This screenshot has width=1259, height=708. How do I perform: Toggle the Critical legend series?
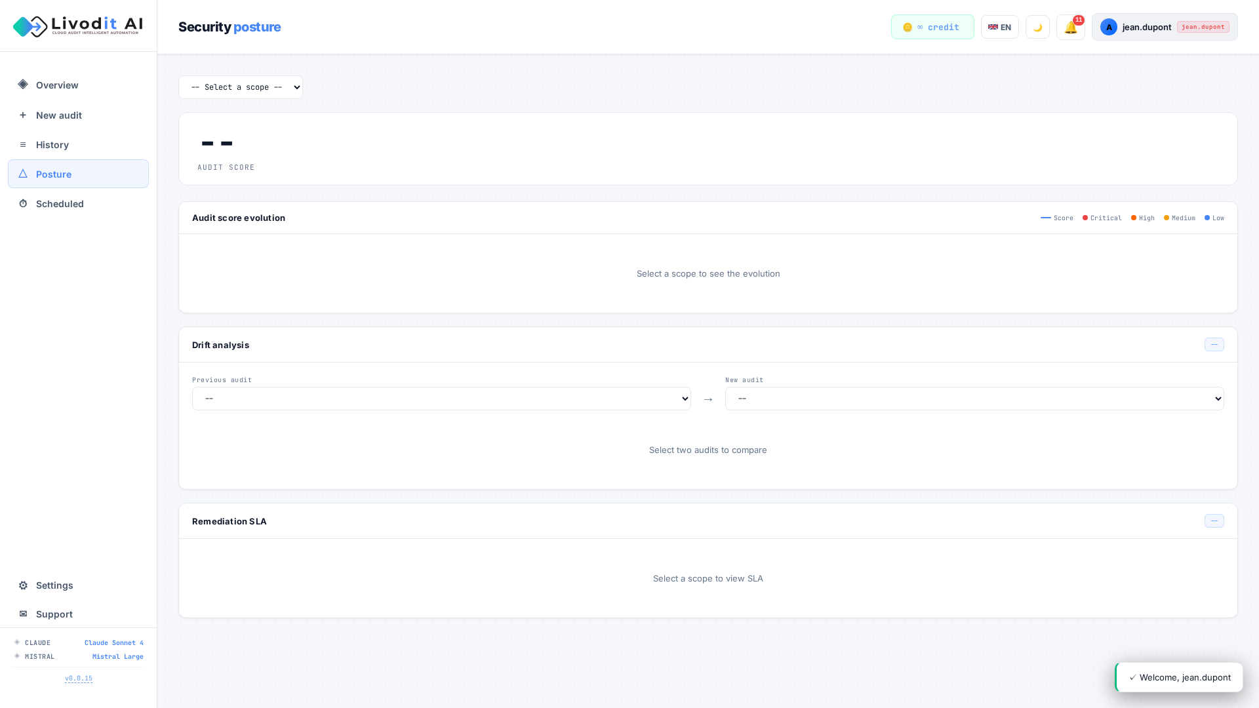point(1102,218)
